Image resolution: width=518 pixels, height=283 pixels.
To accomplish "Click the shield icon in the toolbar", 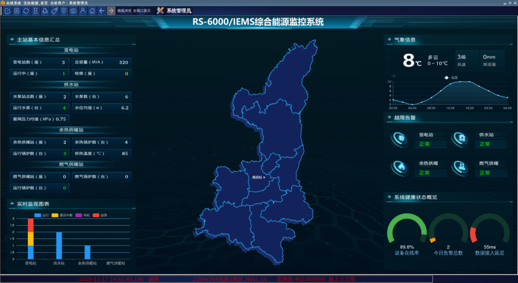I will coord(64,11).
